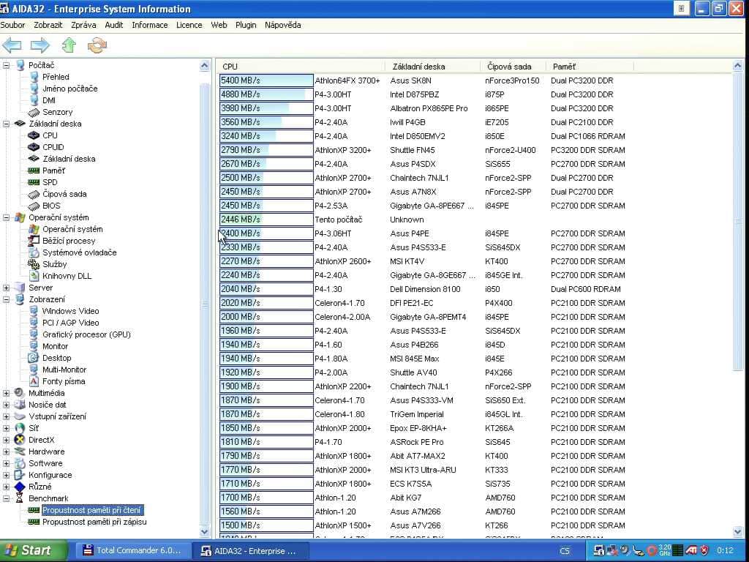Open the Informace menu
The image size is (749, 562).
[x=149, y=25]
